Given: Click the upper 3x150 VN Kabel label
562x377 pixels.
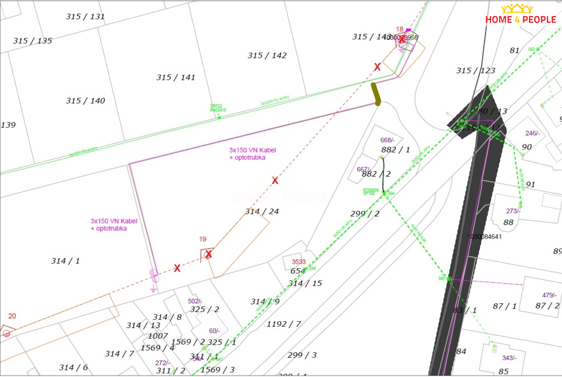Looking at the screenshot, I should point(252,154).
